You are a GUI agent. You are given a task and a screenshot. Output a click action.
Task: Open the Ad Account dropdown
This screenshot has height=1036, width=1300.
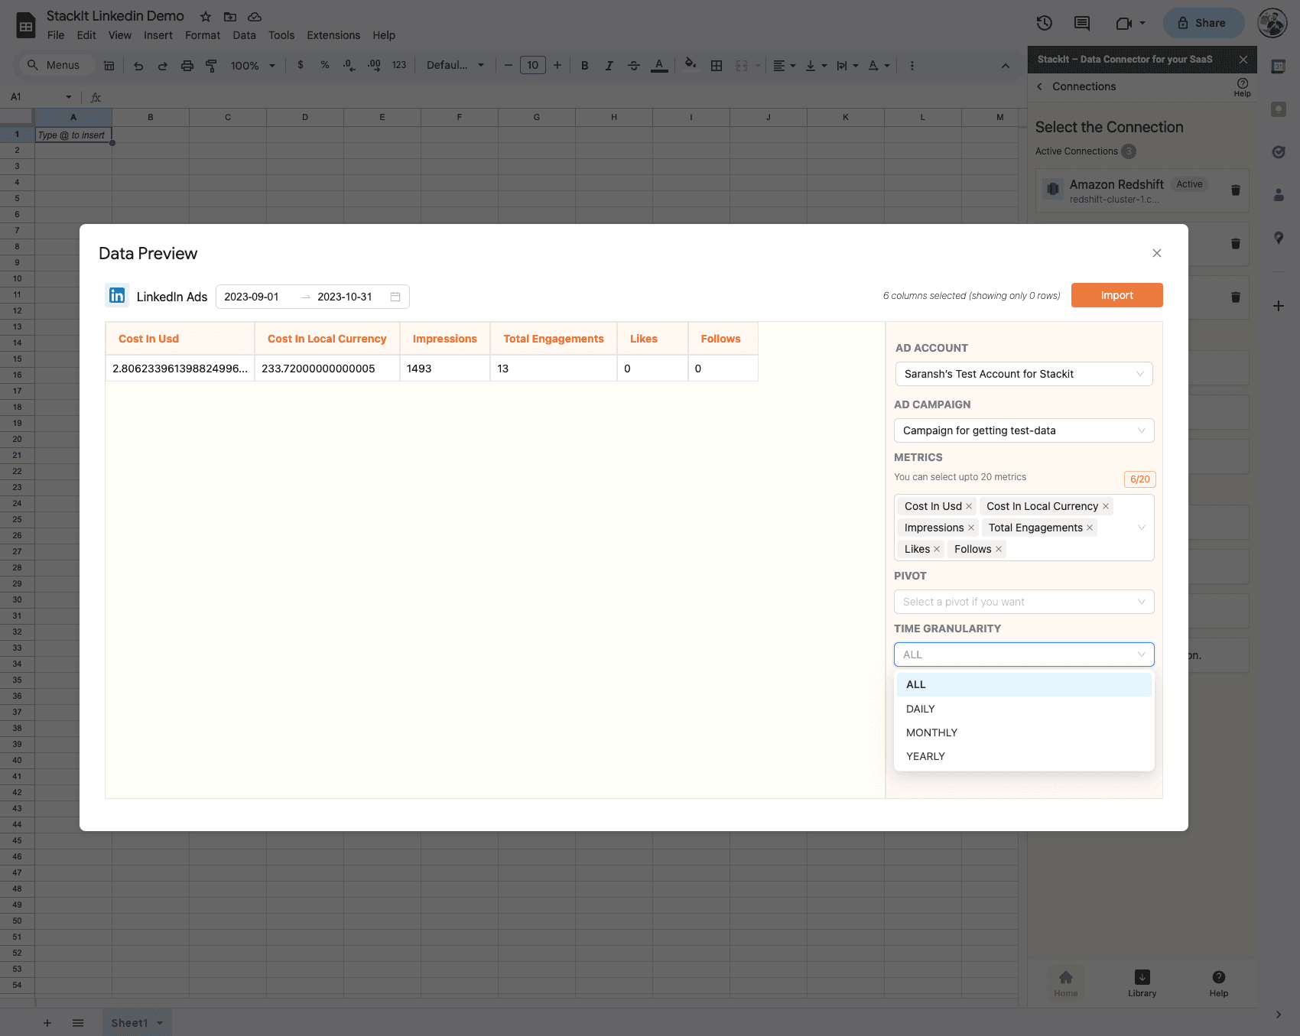pyautogui.click(x=1024, y=374)
